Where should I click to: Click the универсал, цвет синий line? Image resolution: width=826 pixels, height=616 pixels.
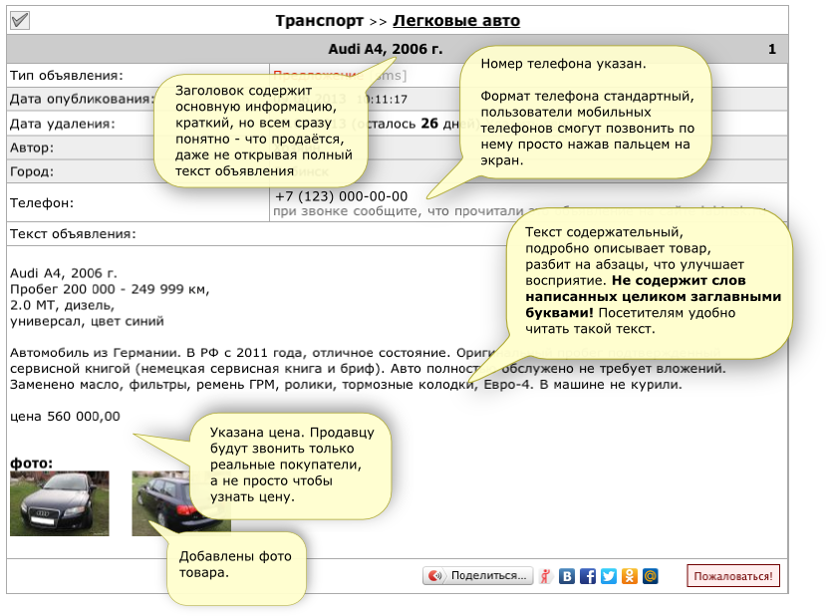point(87,321)
